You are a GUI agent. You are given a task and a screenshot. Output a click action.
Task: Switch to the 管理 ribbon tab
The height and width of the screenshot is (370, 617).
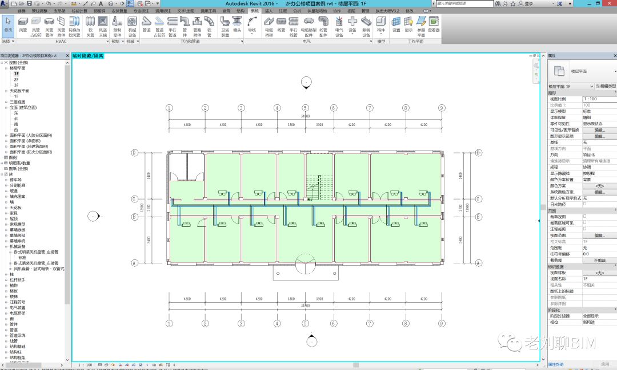[365, 11]
